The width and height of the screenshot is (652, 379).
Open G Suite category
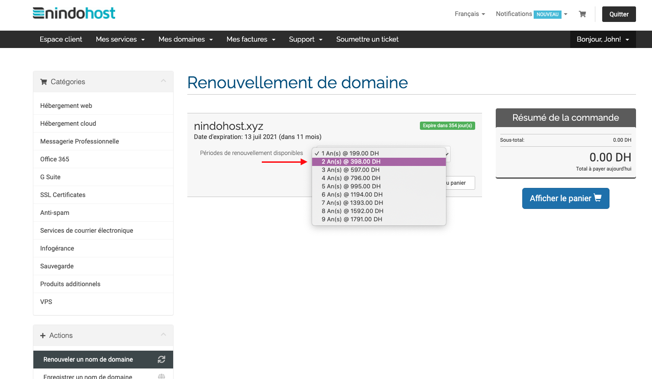103,177
